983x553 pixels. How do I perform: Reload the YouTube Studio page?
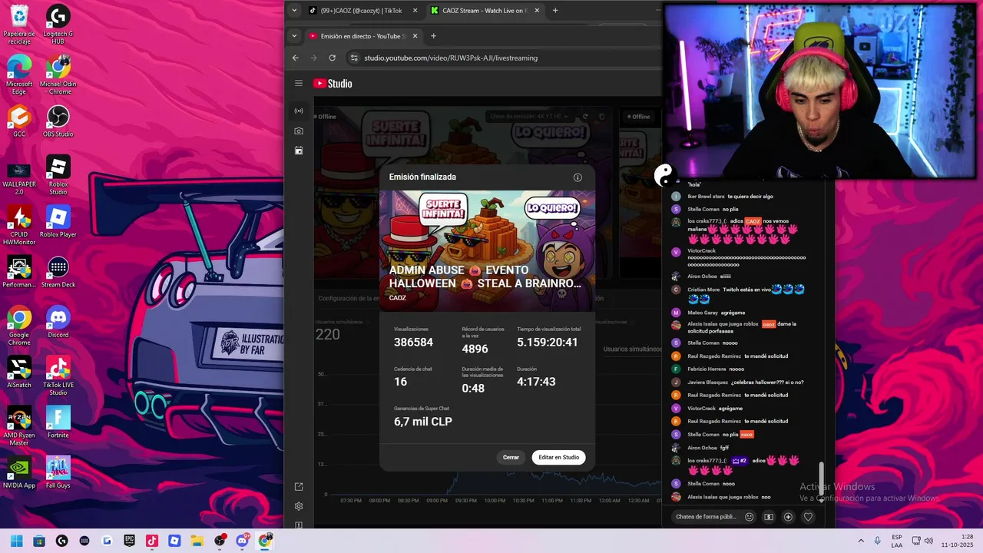(332, 58)
